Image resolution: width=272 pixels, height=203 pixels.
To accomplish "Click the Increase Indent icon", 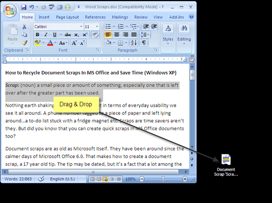I will click(154, 27).
